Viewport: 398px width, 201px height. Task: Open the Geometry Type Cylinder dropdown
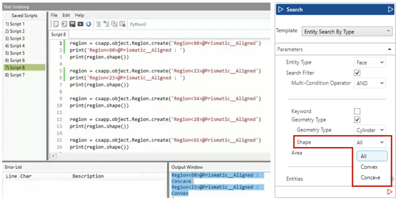tap(370, 130)
